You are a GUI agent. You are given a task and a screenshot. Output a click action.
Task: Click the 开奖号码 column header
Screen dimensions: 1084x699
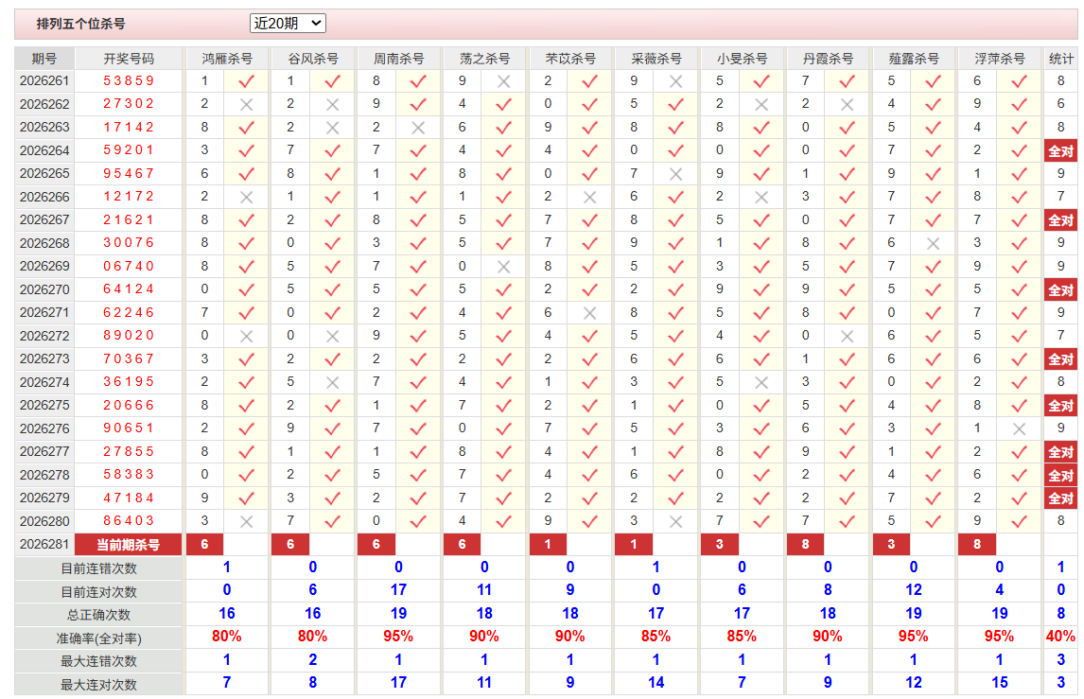coord(129,59)
